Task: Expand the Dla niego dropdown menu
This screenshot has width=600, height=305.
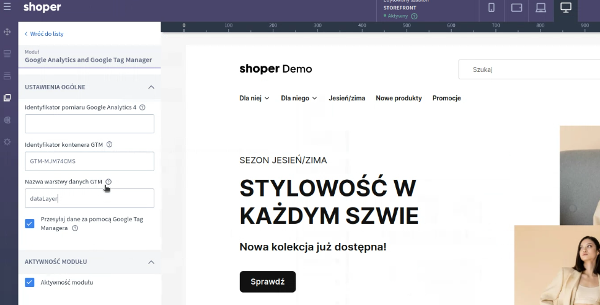Action: click(299, 99)
